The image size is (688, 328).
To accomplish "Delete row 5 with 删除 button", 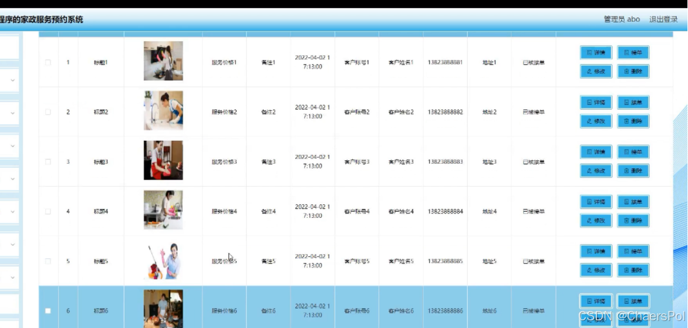I will pyautogui.click(x=633, y=270).
